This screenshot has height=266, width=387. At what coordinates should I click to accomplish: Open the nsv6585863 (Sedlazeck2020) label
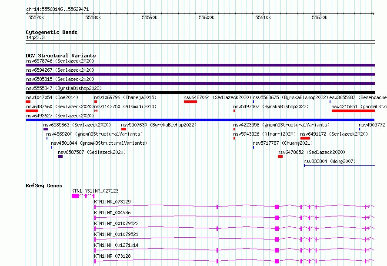(x=77, y=125)
